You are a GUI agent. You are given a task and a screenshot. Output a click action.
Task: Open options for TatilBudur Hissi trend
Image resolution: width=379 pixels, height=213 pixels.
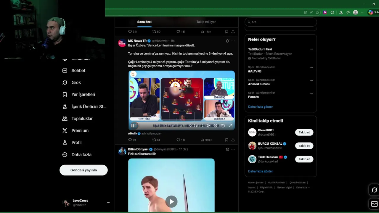(311, 49)
